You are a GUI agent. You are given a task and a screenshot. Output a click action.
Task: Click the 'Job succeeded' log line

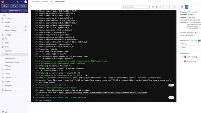[x=45, y=100]
